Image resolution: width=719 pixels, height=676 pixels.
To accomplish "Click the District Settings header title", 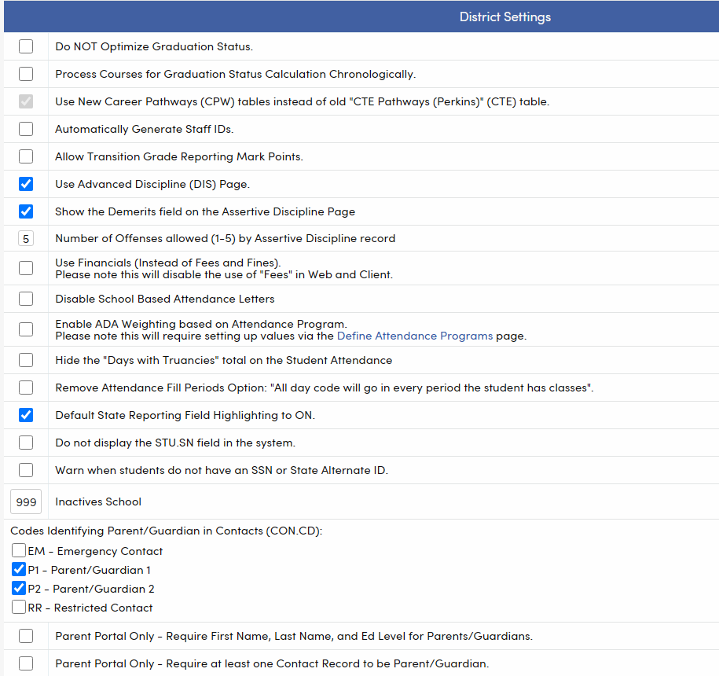I will 504,17.
